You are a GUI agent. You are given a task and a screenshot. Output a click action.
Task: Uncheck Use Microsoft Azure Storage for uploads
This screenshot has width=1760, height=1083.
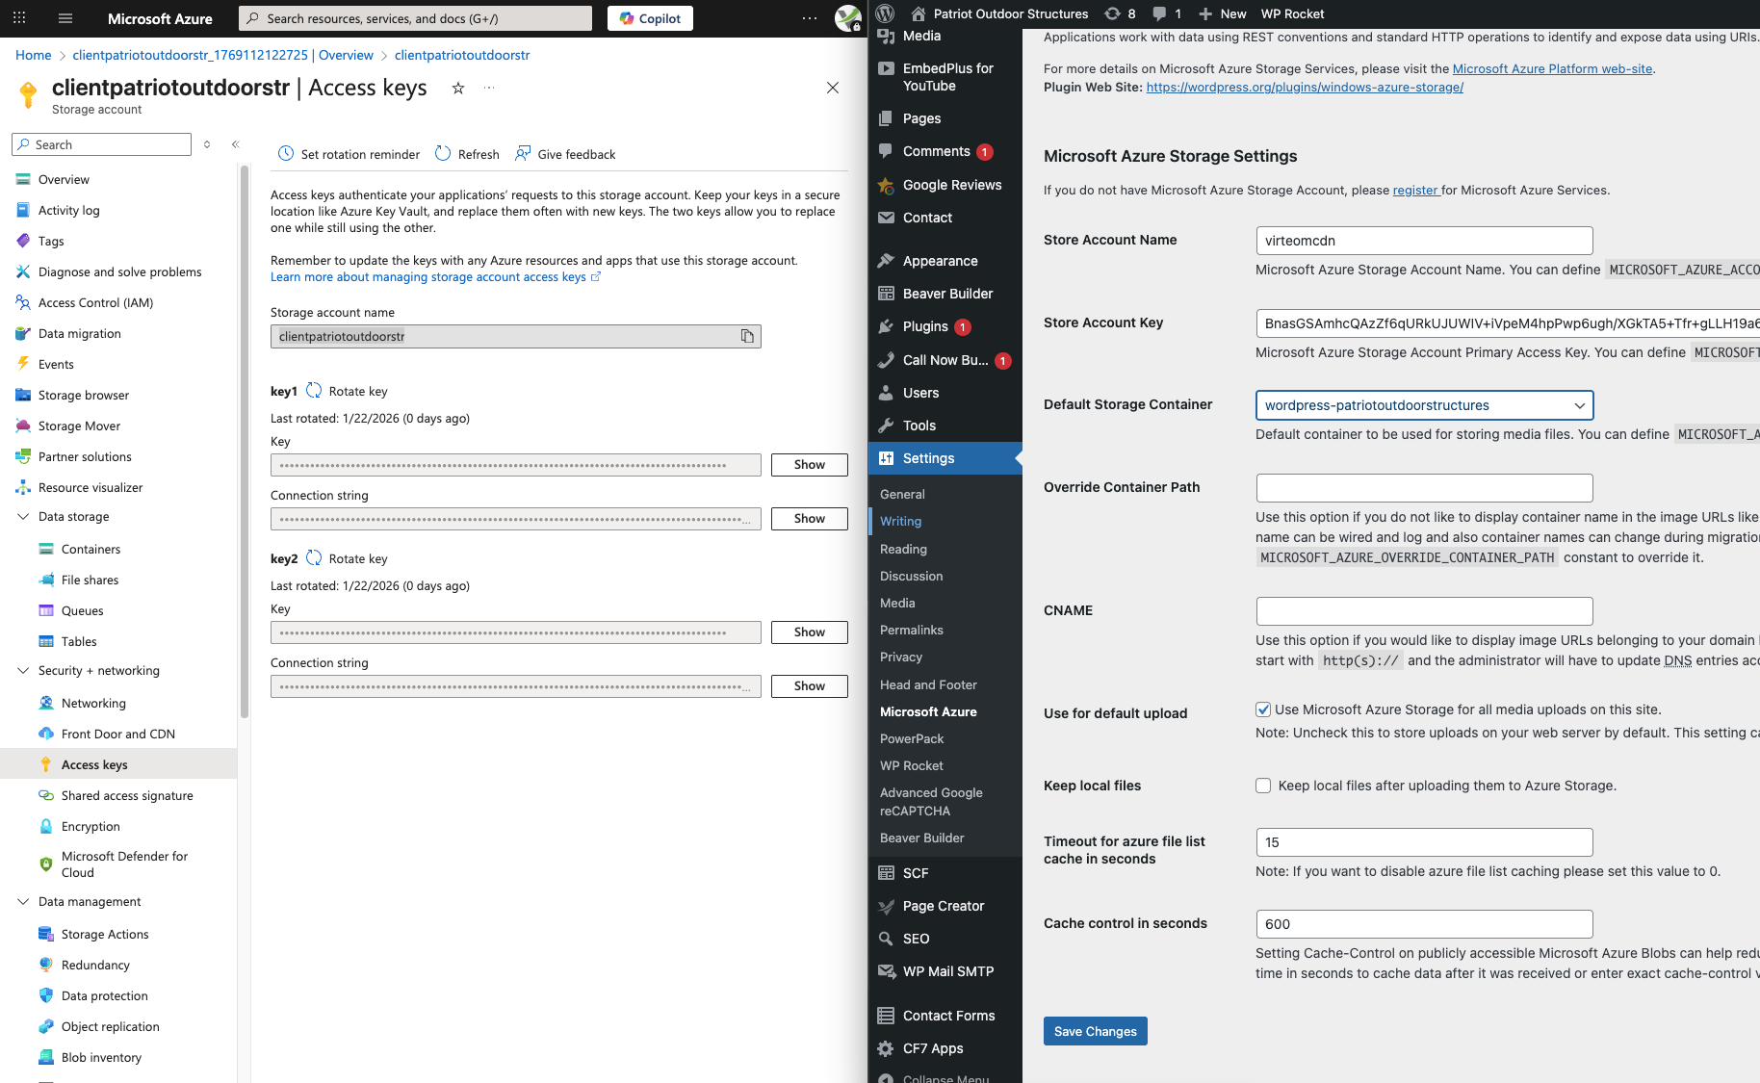(1263, 709)
